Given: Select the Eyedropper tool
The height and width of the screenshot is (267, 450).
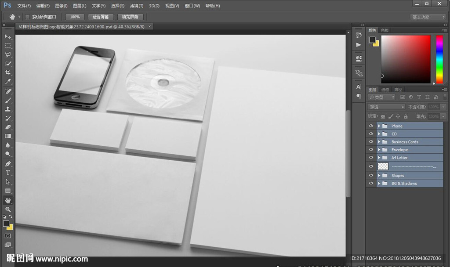Looking at the screenshot, I should 8,82.
